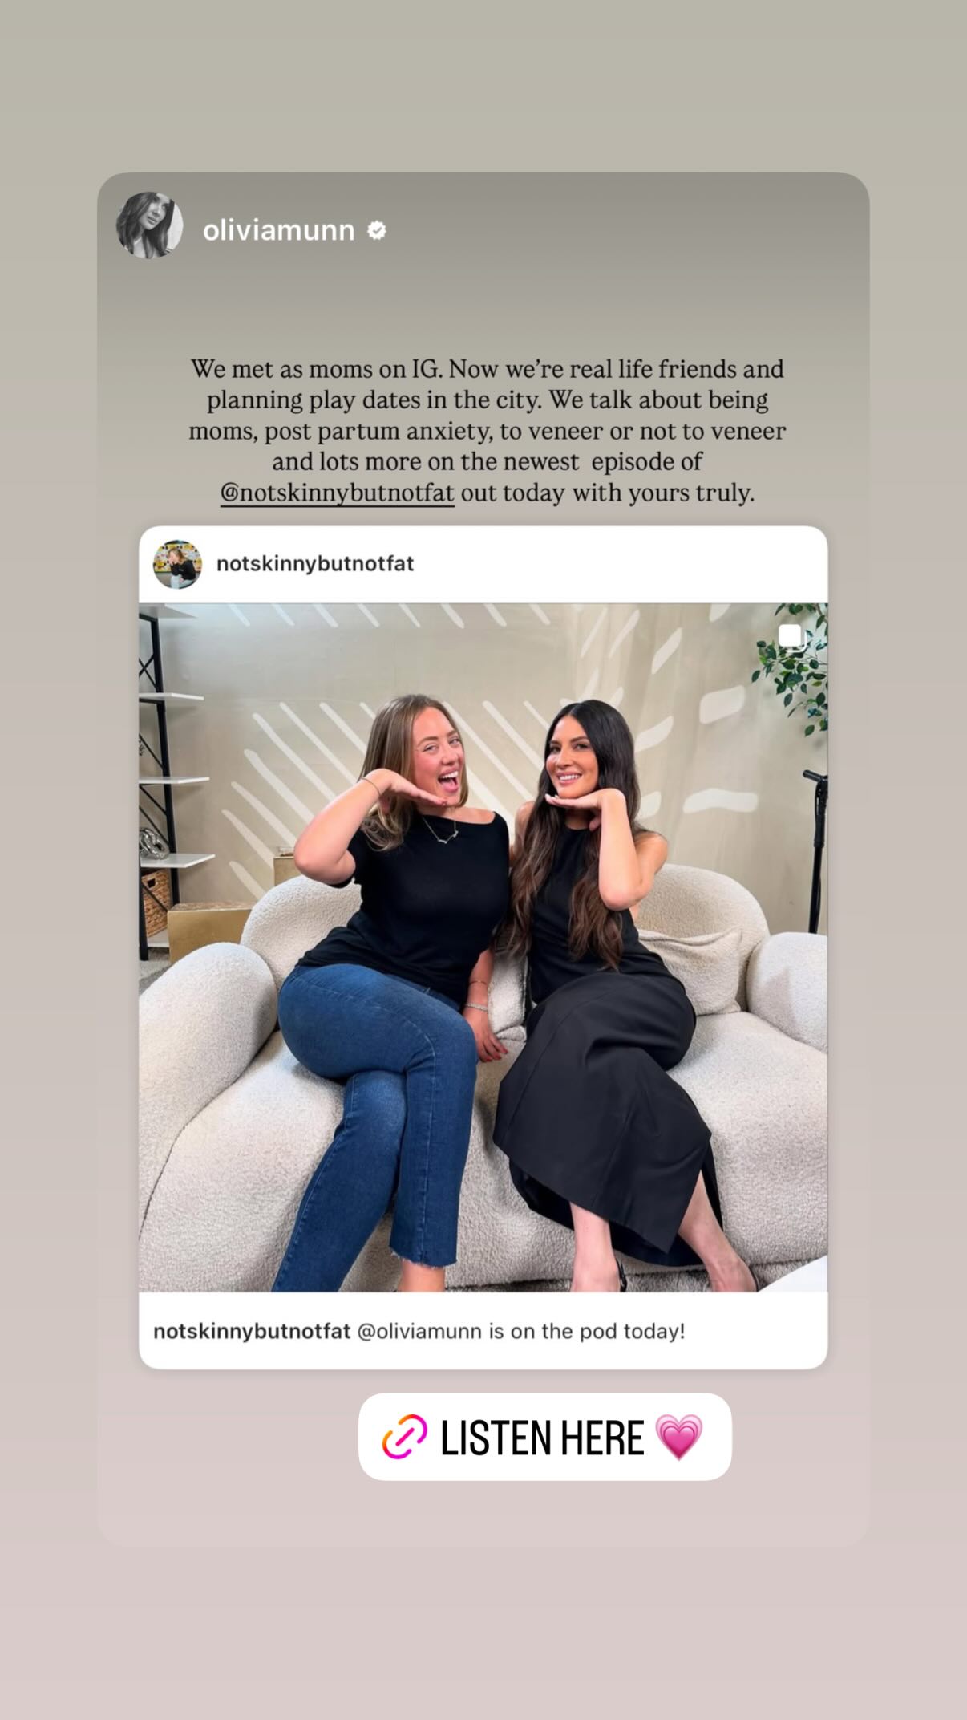This screenshot has width=967, height=1720.
Task: Tap the @oliviamunn mention in the post caption
Action: coord(419,1332)
